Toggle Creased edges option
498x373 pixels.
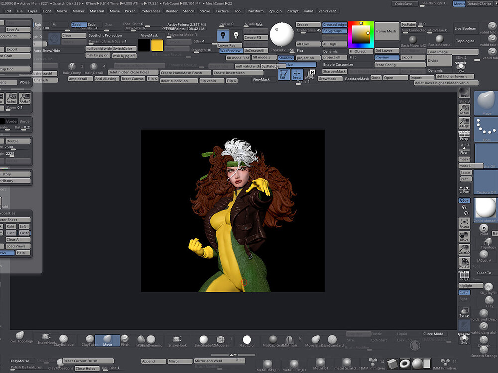pyautogui.click(x=335, y=24)
